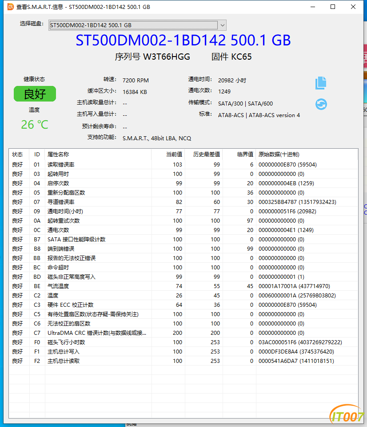Select the 报告的无法校正错误 row
The height and width of the screenshot is (427, 367).
(x=183, y=258)
